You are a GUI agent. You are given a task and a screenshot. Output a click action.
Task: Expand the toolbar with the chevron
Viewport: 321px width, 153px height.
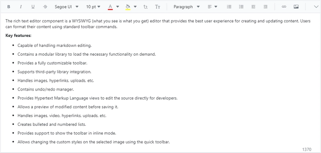click(316, 7)
